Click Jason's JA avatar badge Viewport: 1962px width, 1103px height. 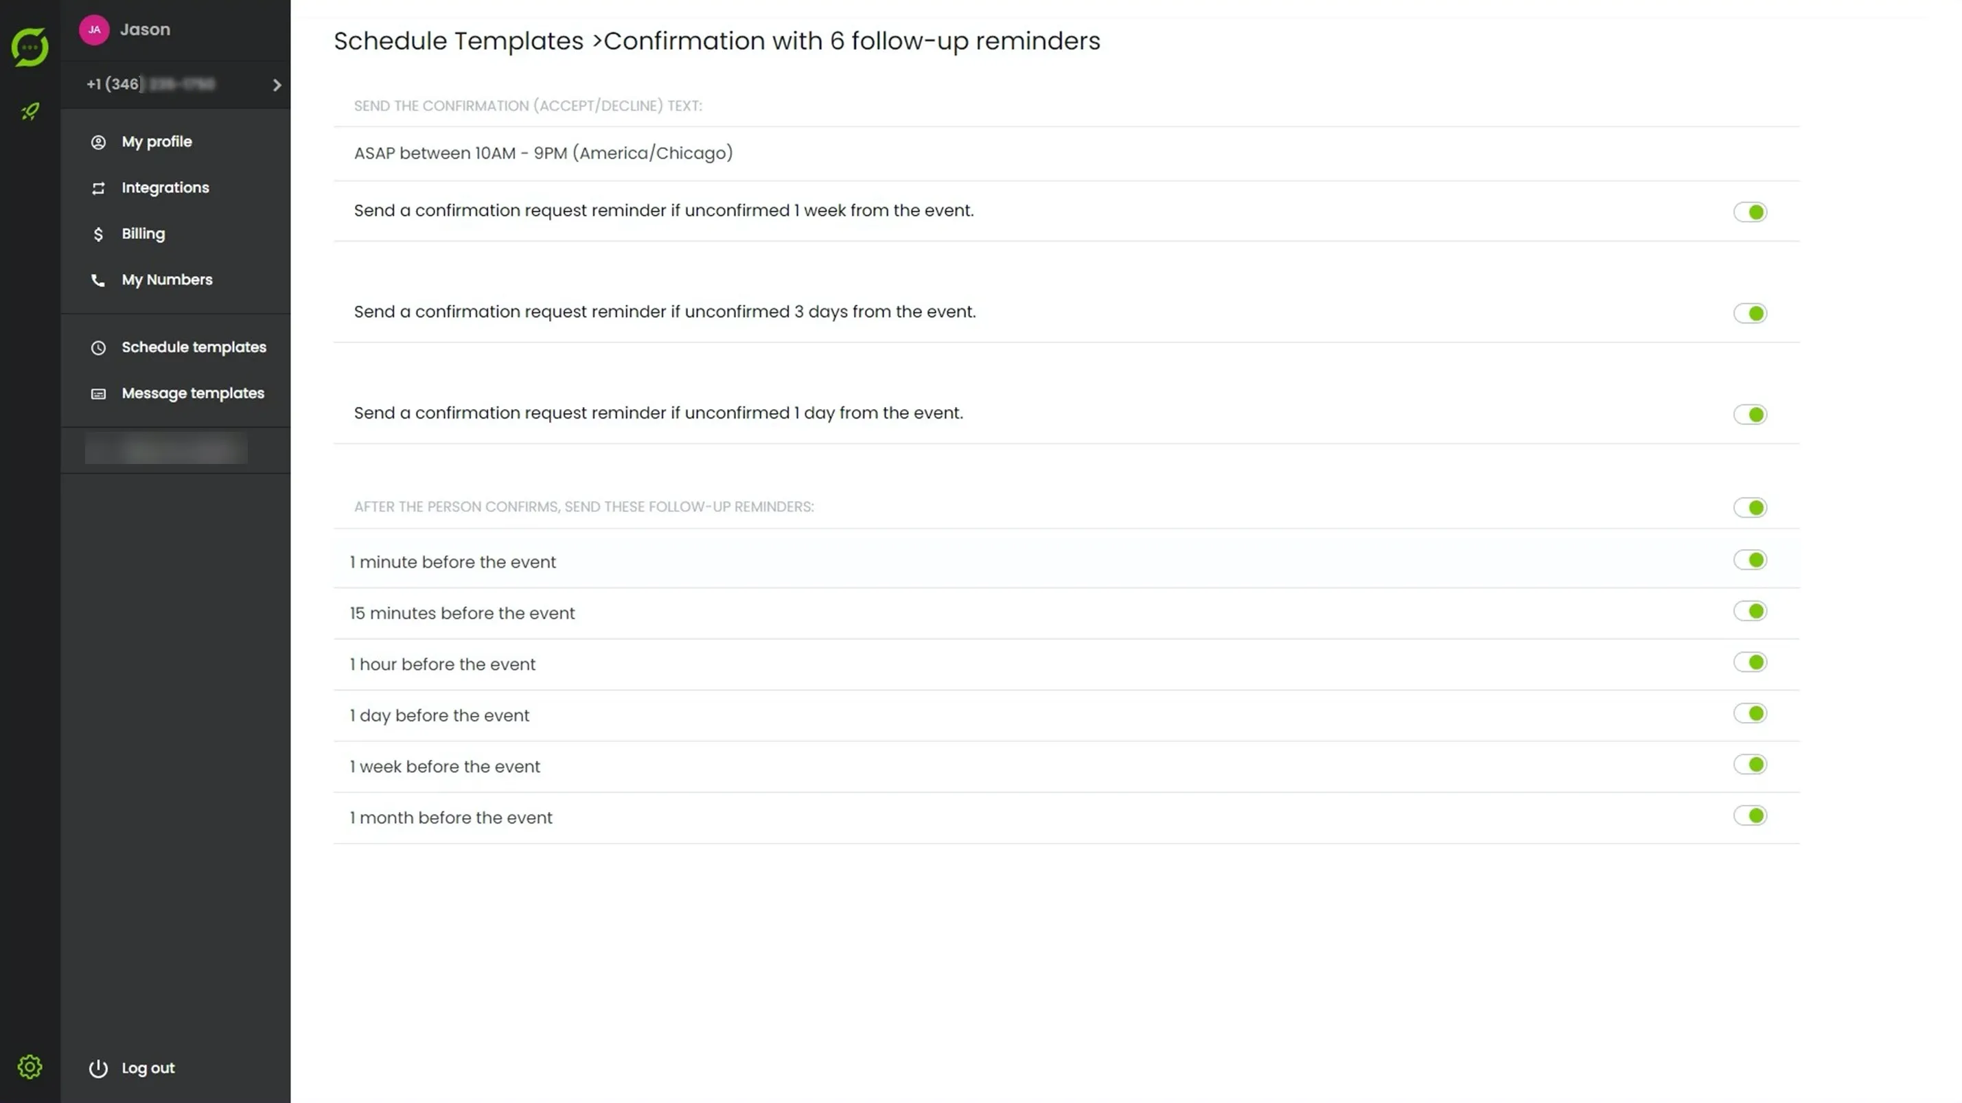click(x=95, y=30)
